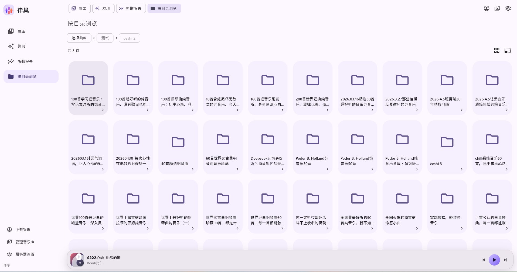Image resolution: width=517 pixels, height=272 pixels.
Task: Open folder icon of 100首学习轻音乐
Action: click(x=88, y=80)
